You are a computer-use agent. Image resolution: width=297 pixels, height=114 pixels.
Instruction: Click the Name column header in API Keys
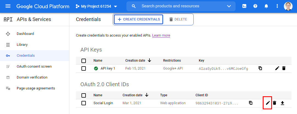98,61
